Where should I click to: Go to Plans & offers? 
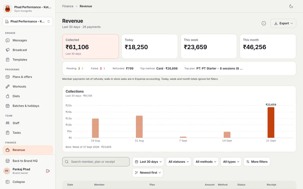[28, 77]
